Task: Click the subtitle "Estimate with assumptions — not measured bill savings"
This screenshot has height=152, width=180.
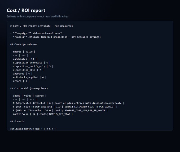Action: (x=38, y=16)
